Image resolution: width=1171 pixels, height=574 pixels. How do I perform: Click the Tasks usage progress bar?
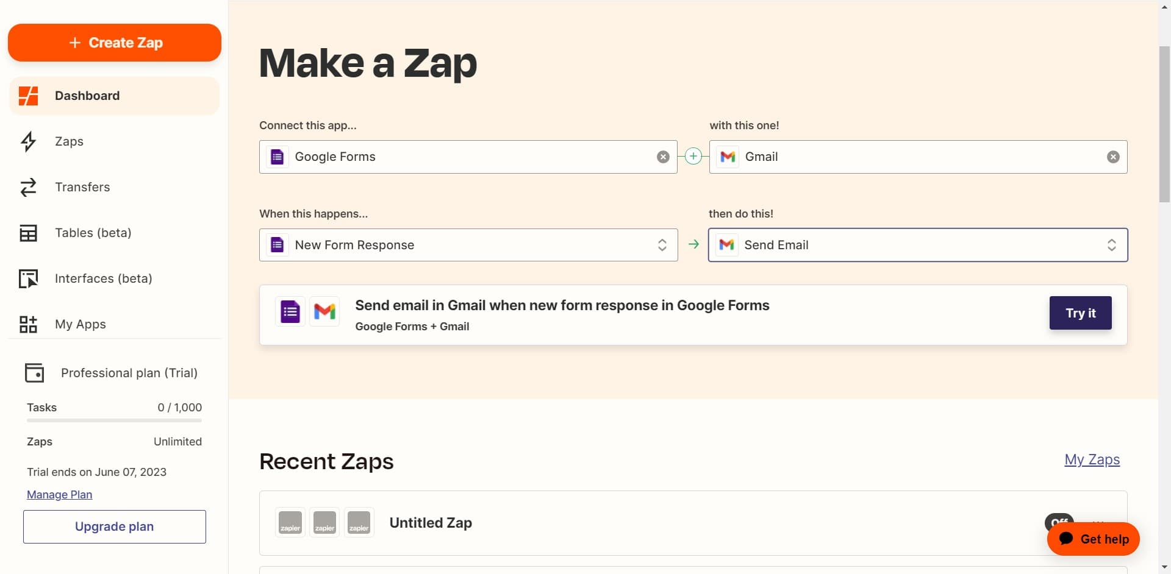tap(113, 421)
